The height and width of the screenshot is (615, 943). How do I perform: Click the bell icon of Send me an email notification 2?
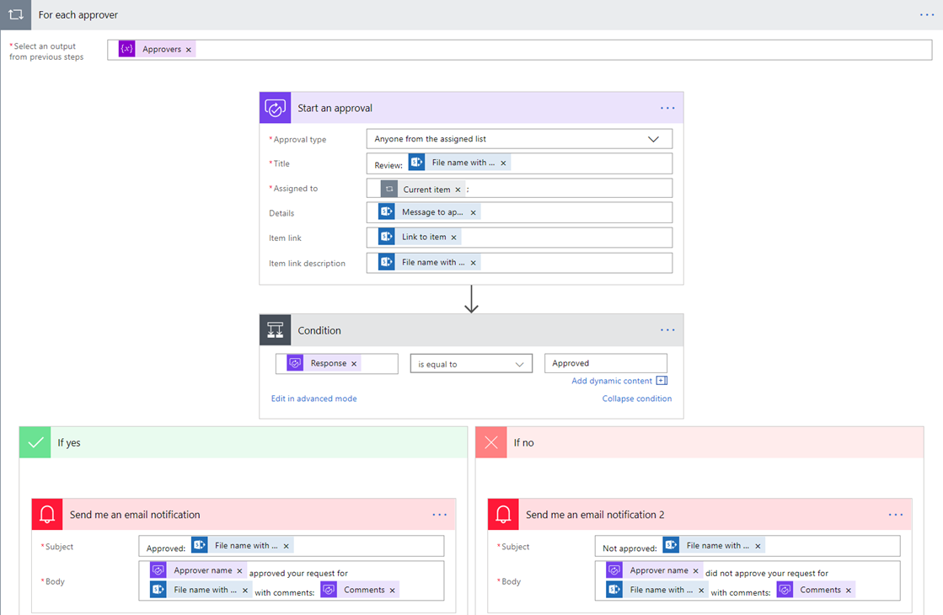[503, 515]
